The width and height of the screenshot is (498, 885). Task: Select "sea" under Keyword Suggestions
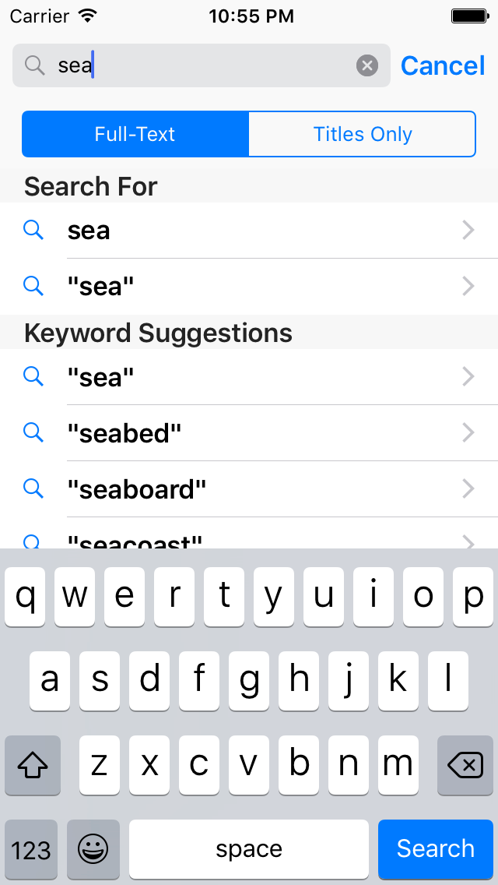249,376
